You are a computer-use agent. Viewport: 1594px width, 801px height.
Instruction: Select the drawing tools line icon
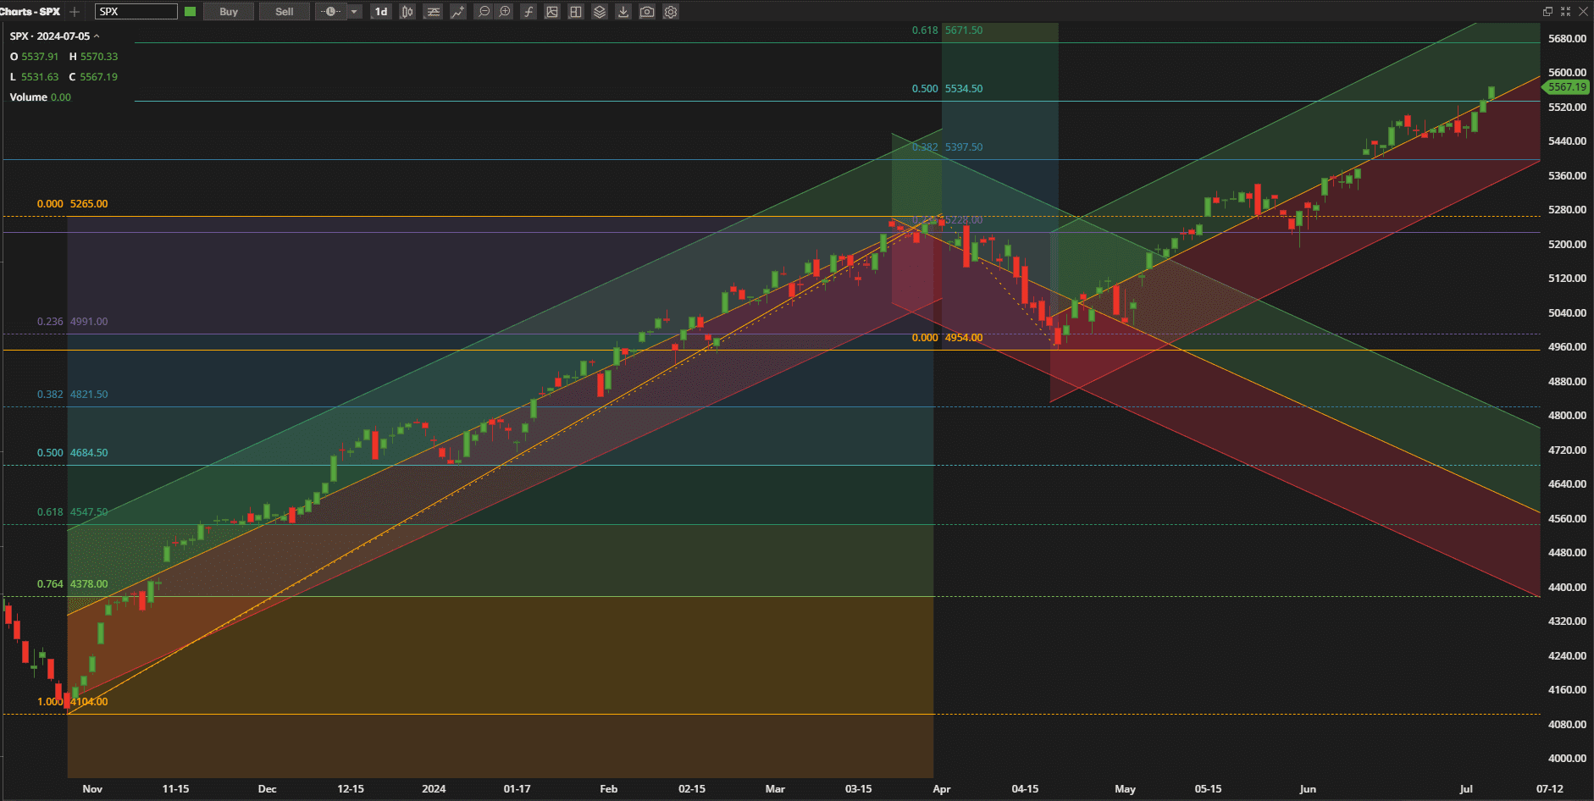coord(458,12)
